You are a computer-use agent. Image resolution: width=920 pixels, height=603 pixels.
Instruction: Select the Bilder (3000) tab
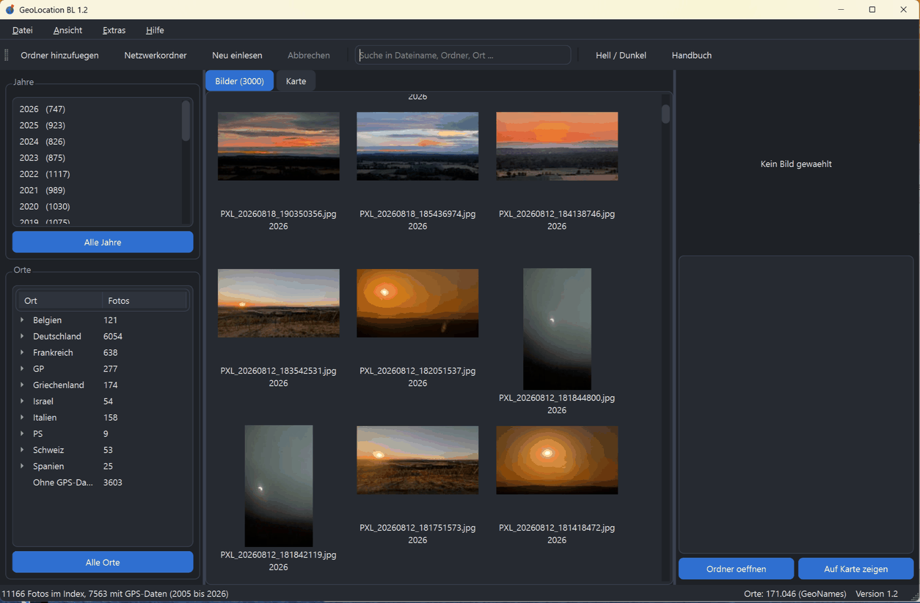[x=239, y=81]
